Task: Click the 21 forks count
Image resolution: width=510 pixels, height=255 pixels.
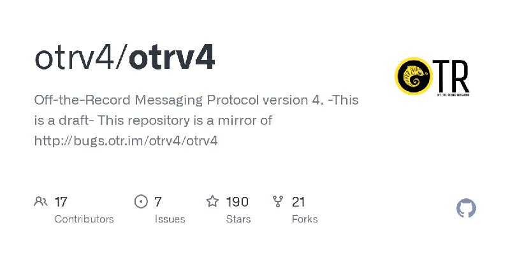Action: point(298,202)
